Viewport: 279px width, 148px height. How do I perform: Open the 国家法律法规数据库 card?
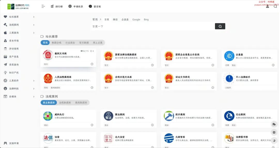(x=129, y=59)
